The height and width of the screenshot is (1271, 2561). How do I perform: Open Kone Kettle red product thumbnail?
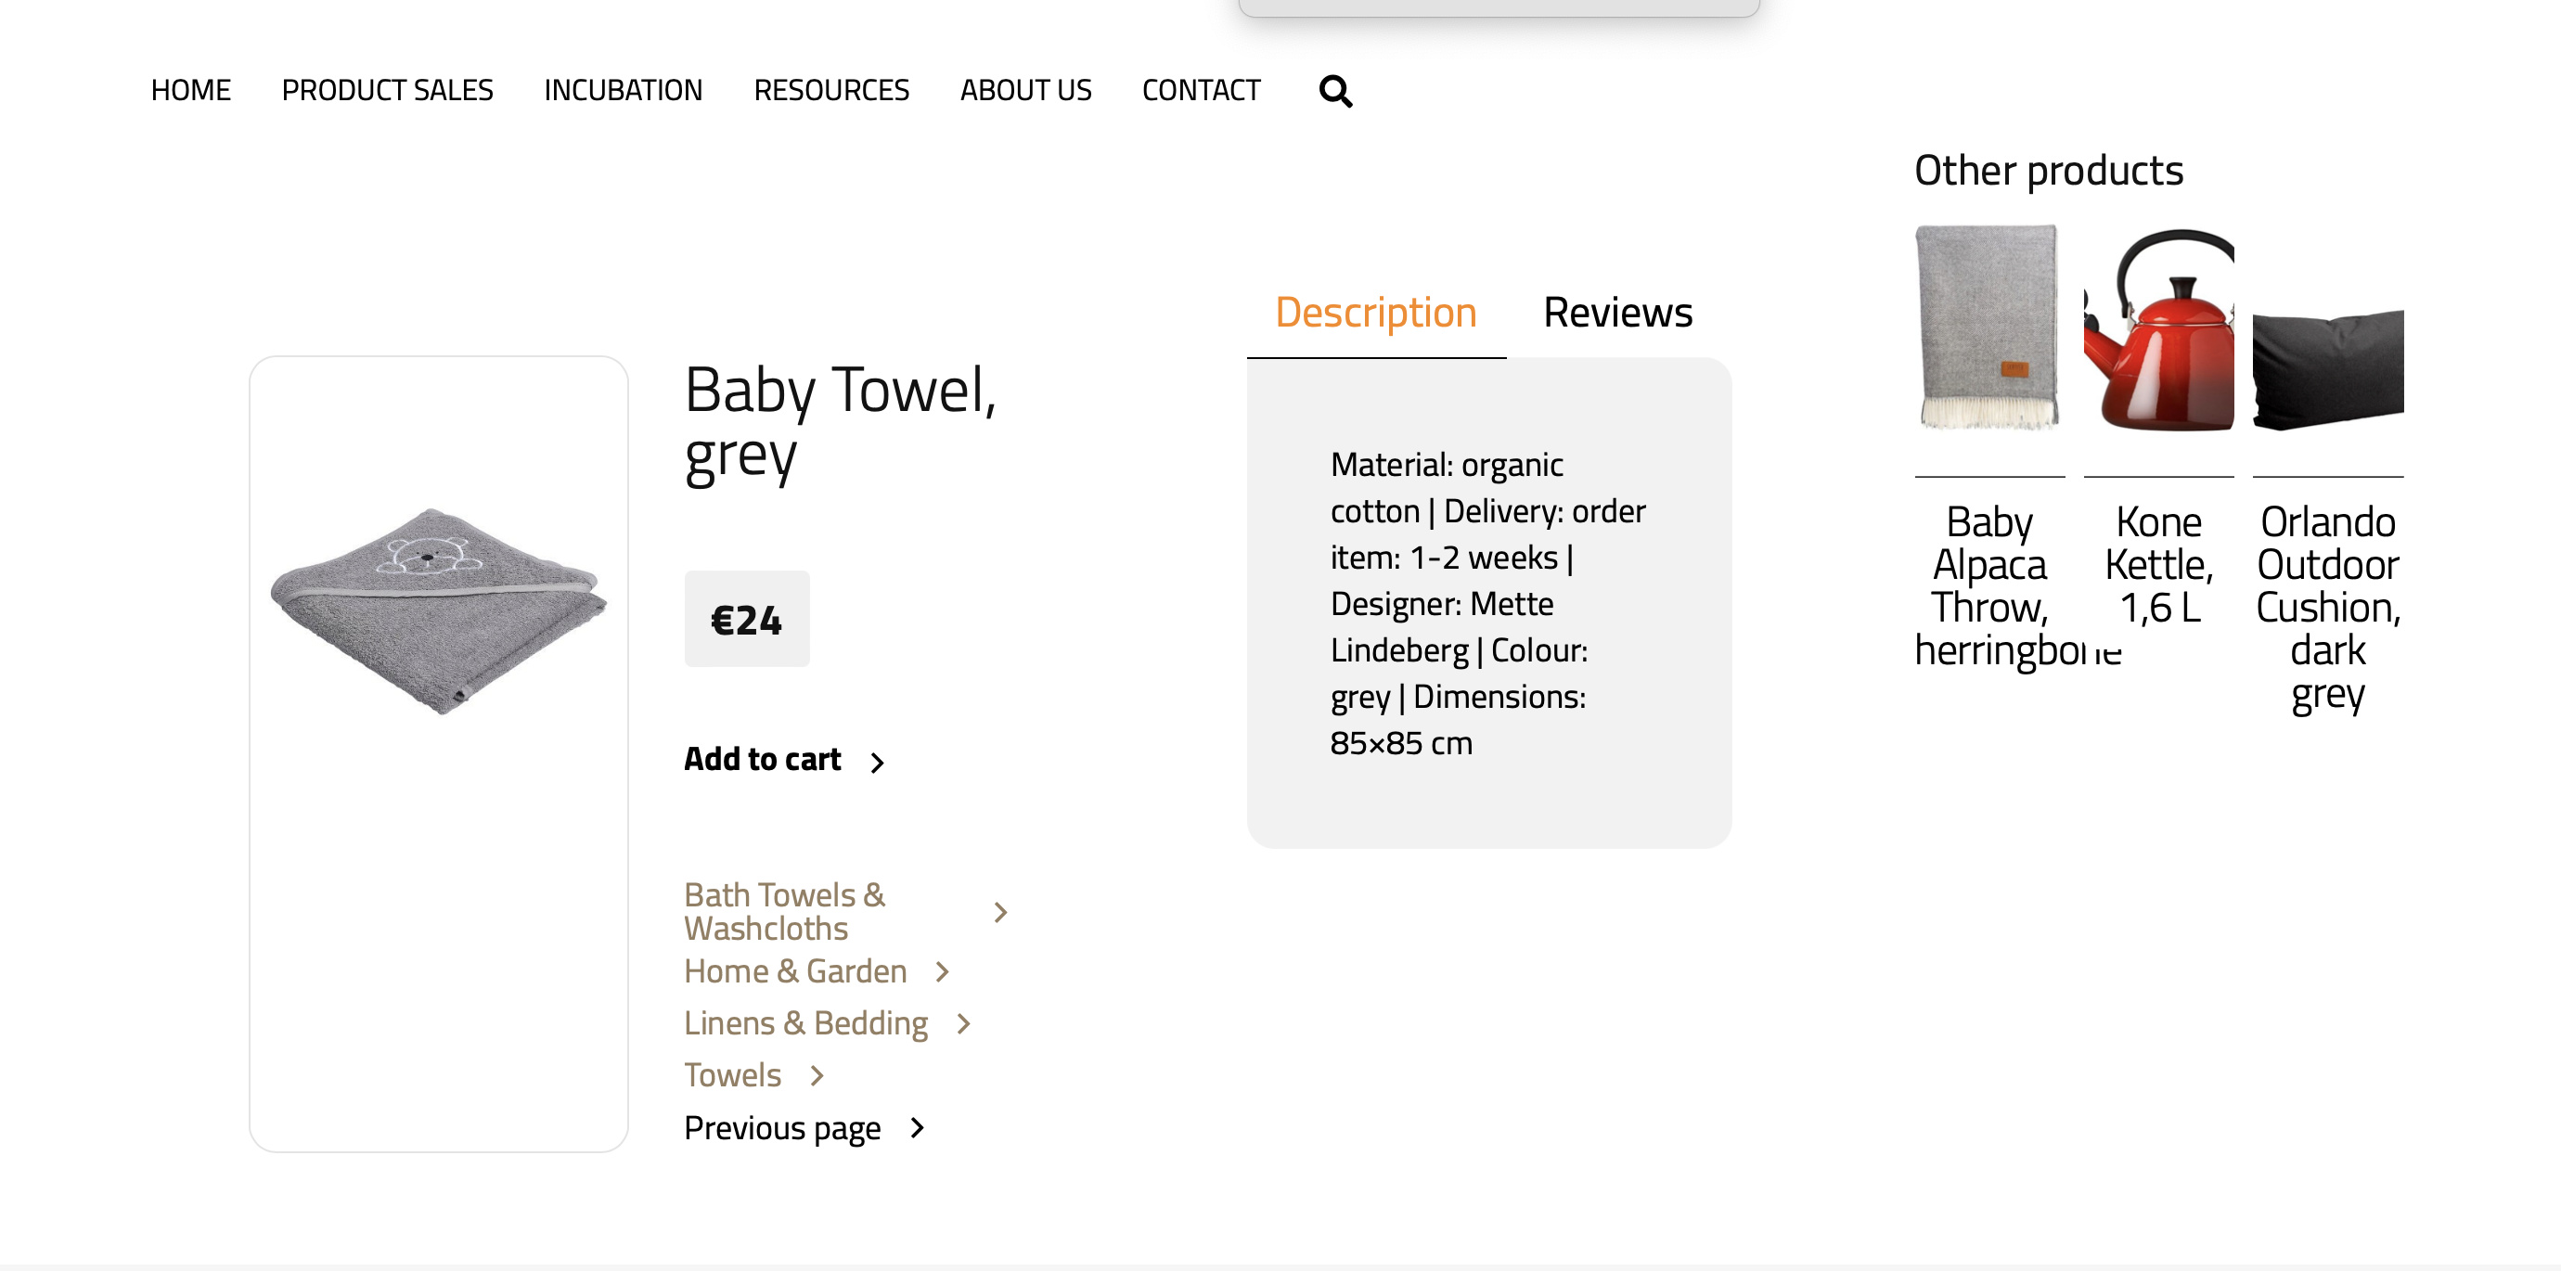pos(2158,330)
